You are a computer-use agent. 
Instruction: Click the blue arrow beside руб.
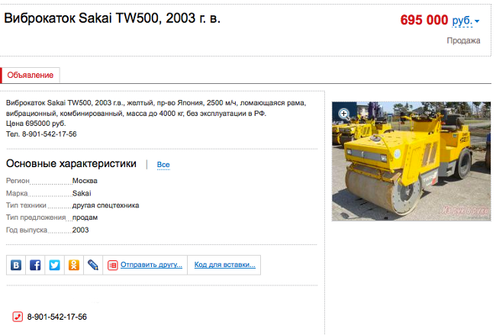click(477, 21)
